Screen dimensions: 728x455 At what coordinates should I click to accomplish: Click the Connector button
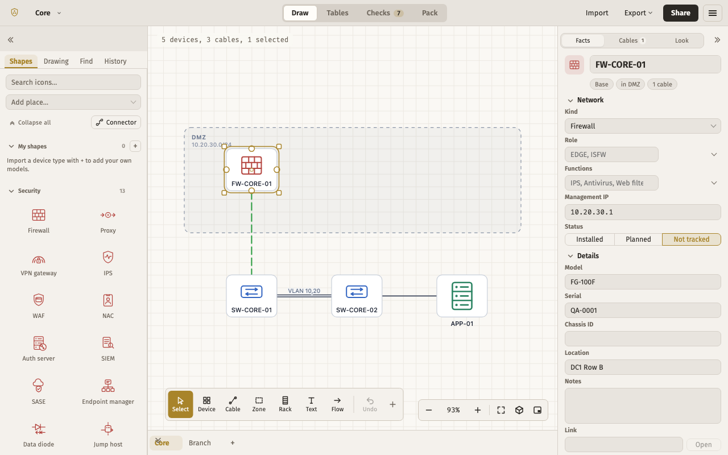coord(116,122)
